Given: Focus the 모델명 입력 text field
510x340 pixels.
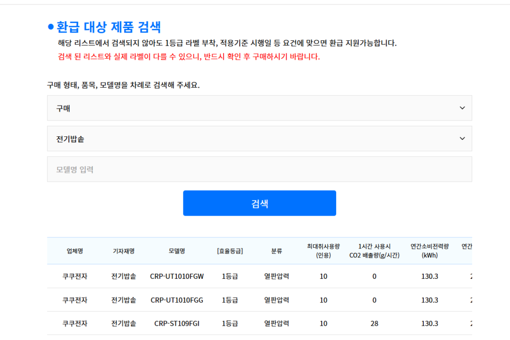Looking at the screenshot, I should 259,170.
